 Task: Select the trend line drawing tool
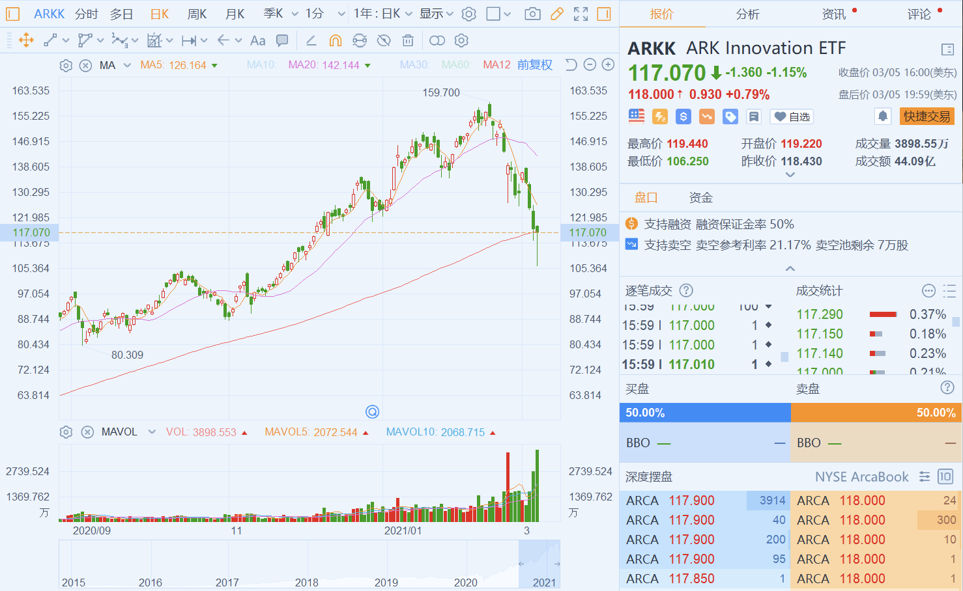click(50, 40)
